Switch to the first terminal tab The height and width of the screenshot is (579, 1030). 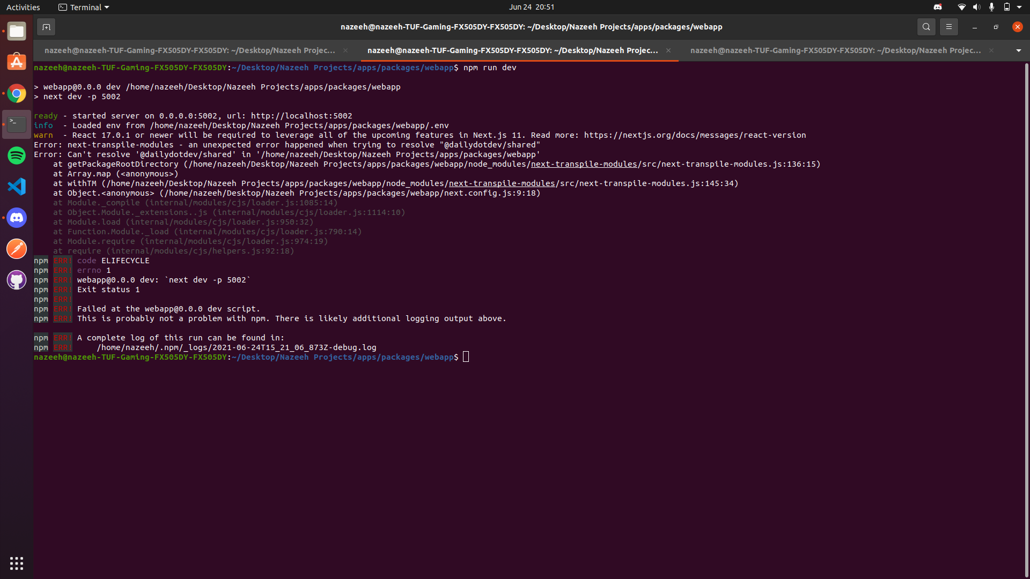click(189, 50)
